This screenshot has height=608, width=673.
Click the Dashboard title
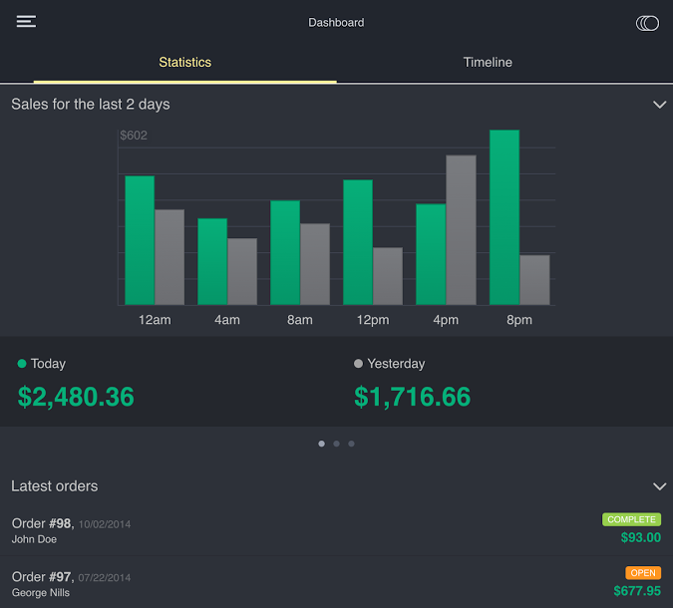click(x=336, y=23)
